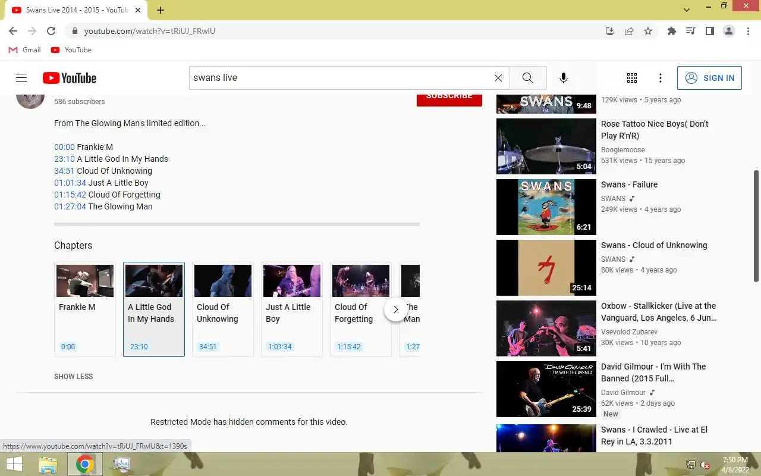Screen dimensions: 761x476
Task: Open Swans - Failure video title
Action: [x=629, y=184]
